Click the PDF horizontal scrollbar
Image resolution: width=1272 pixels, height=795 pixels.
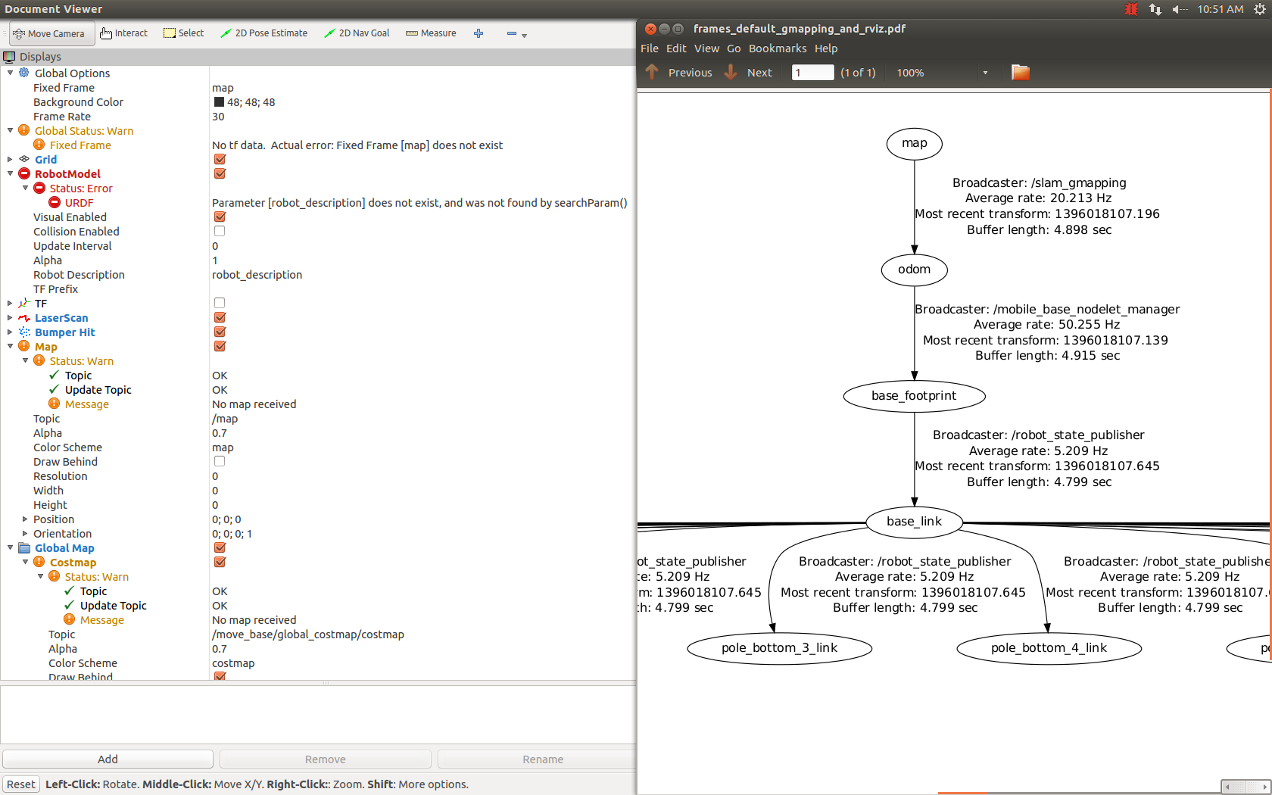[1245, 787]
